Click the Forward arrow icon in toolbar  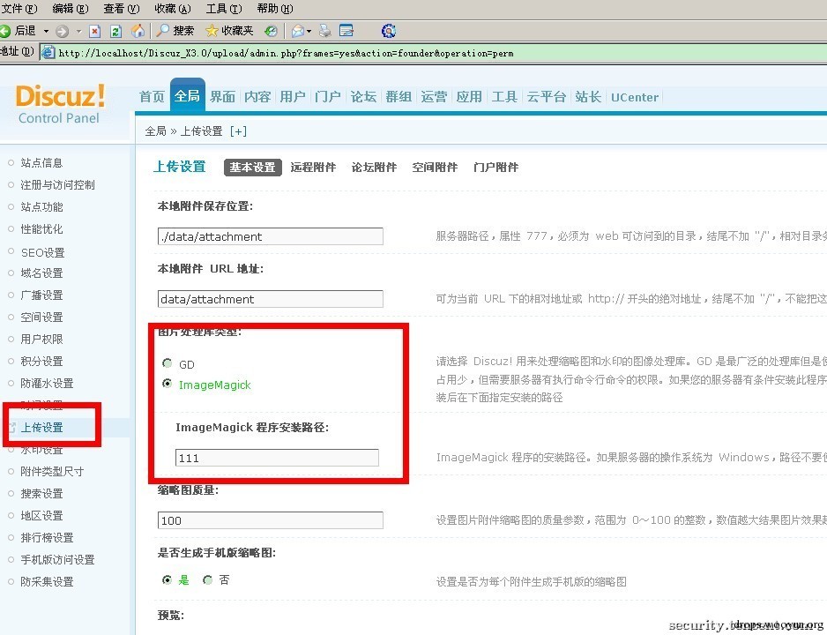(x=63, y=31)
